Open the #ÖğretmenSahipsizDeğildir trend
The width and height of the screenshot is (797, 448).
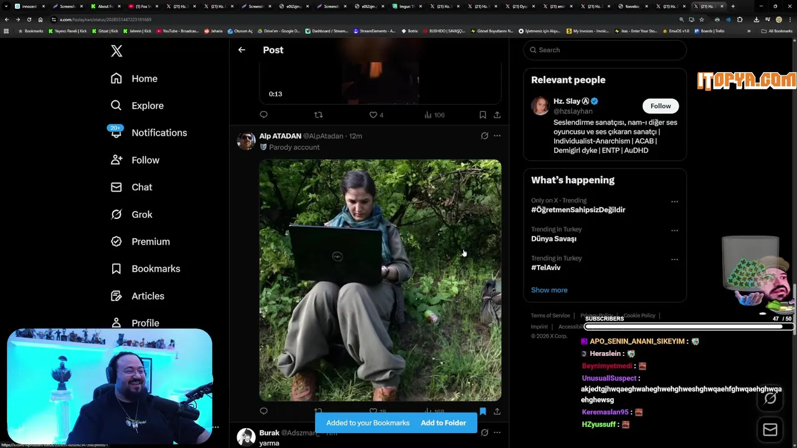click(578, 210)
